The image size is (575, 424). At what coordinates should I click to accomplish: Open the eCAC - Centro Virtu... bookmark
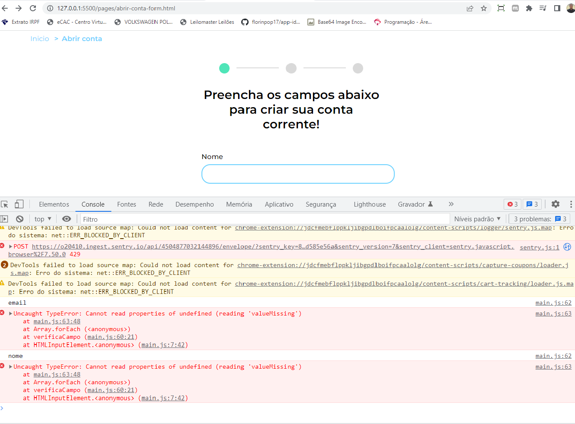(x=77, y=22)
